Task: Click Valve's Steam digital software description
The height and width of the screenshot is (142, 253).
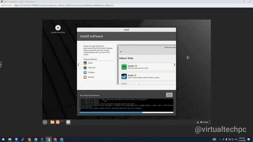Action: 143,78
